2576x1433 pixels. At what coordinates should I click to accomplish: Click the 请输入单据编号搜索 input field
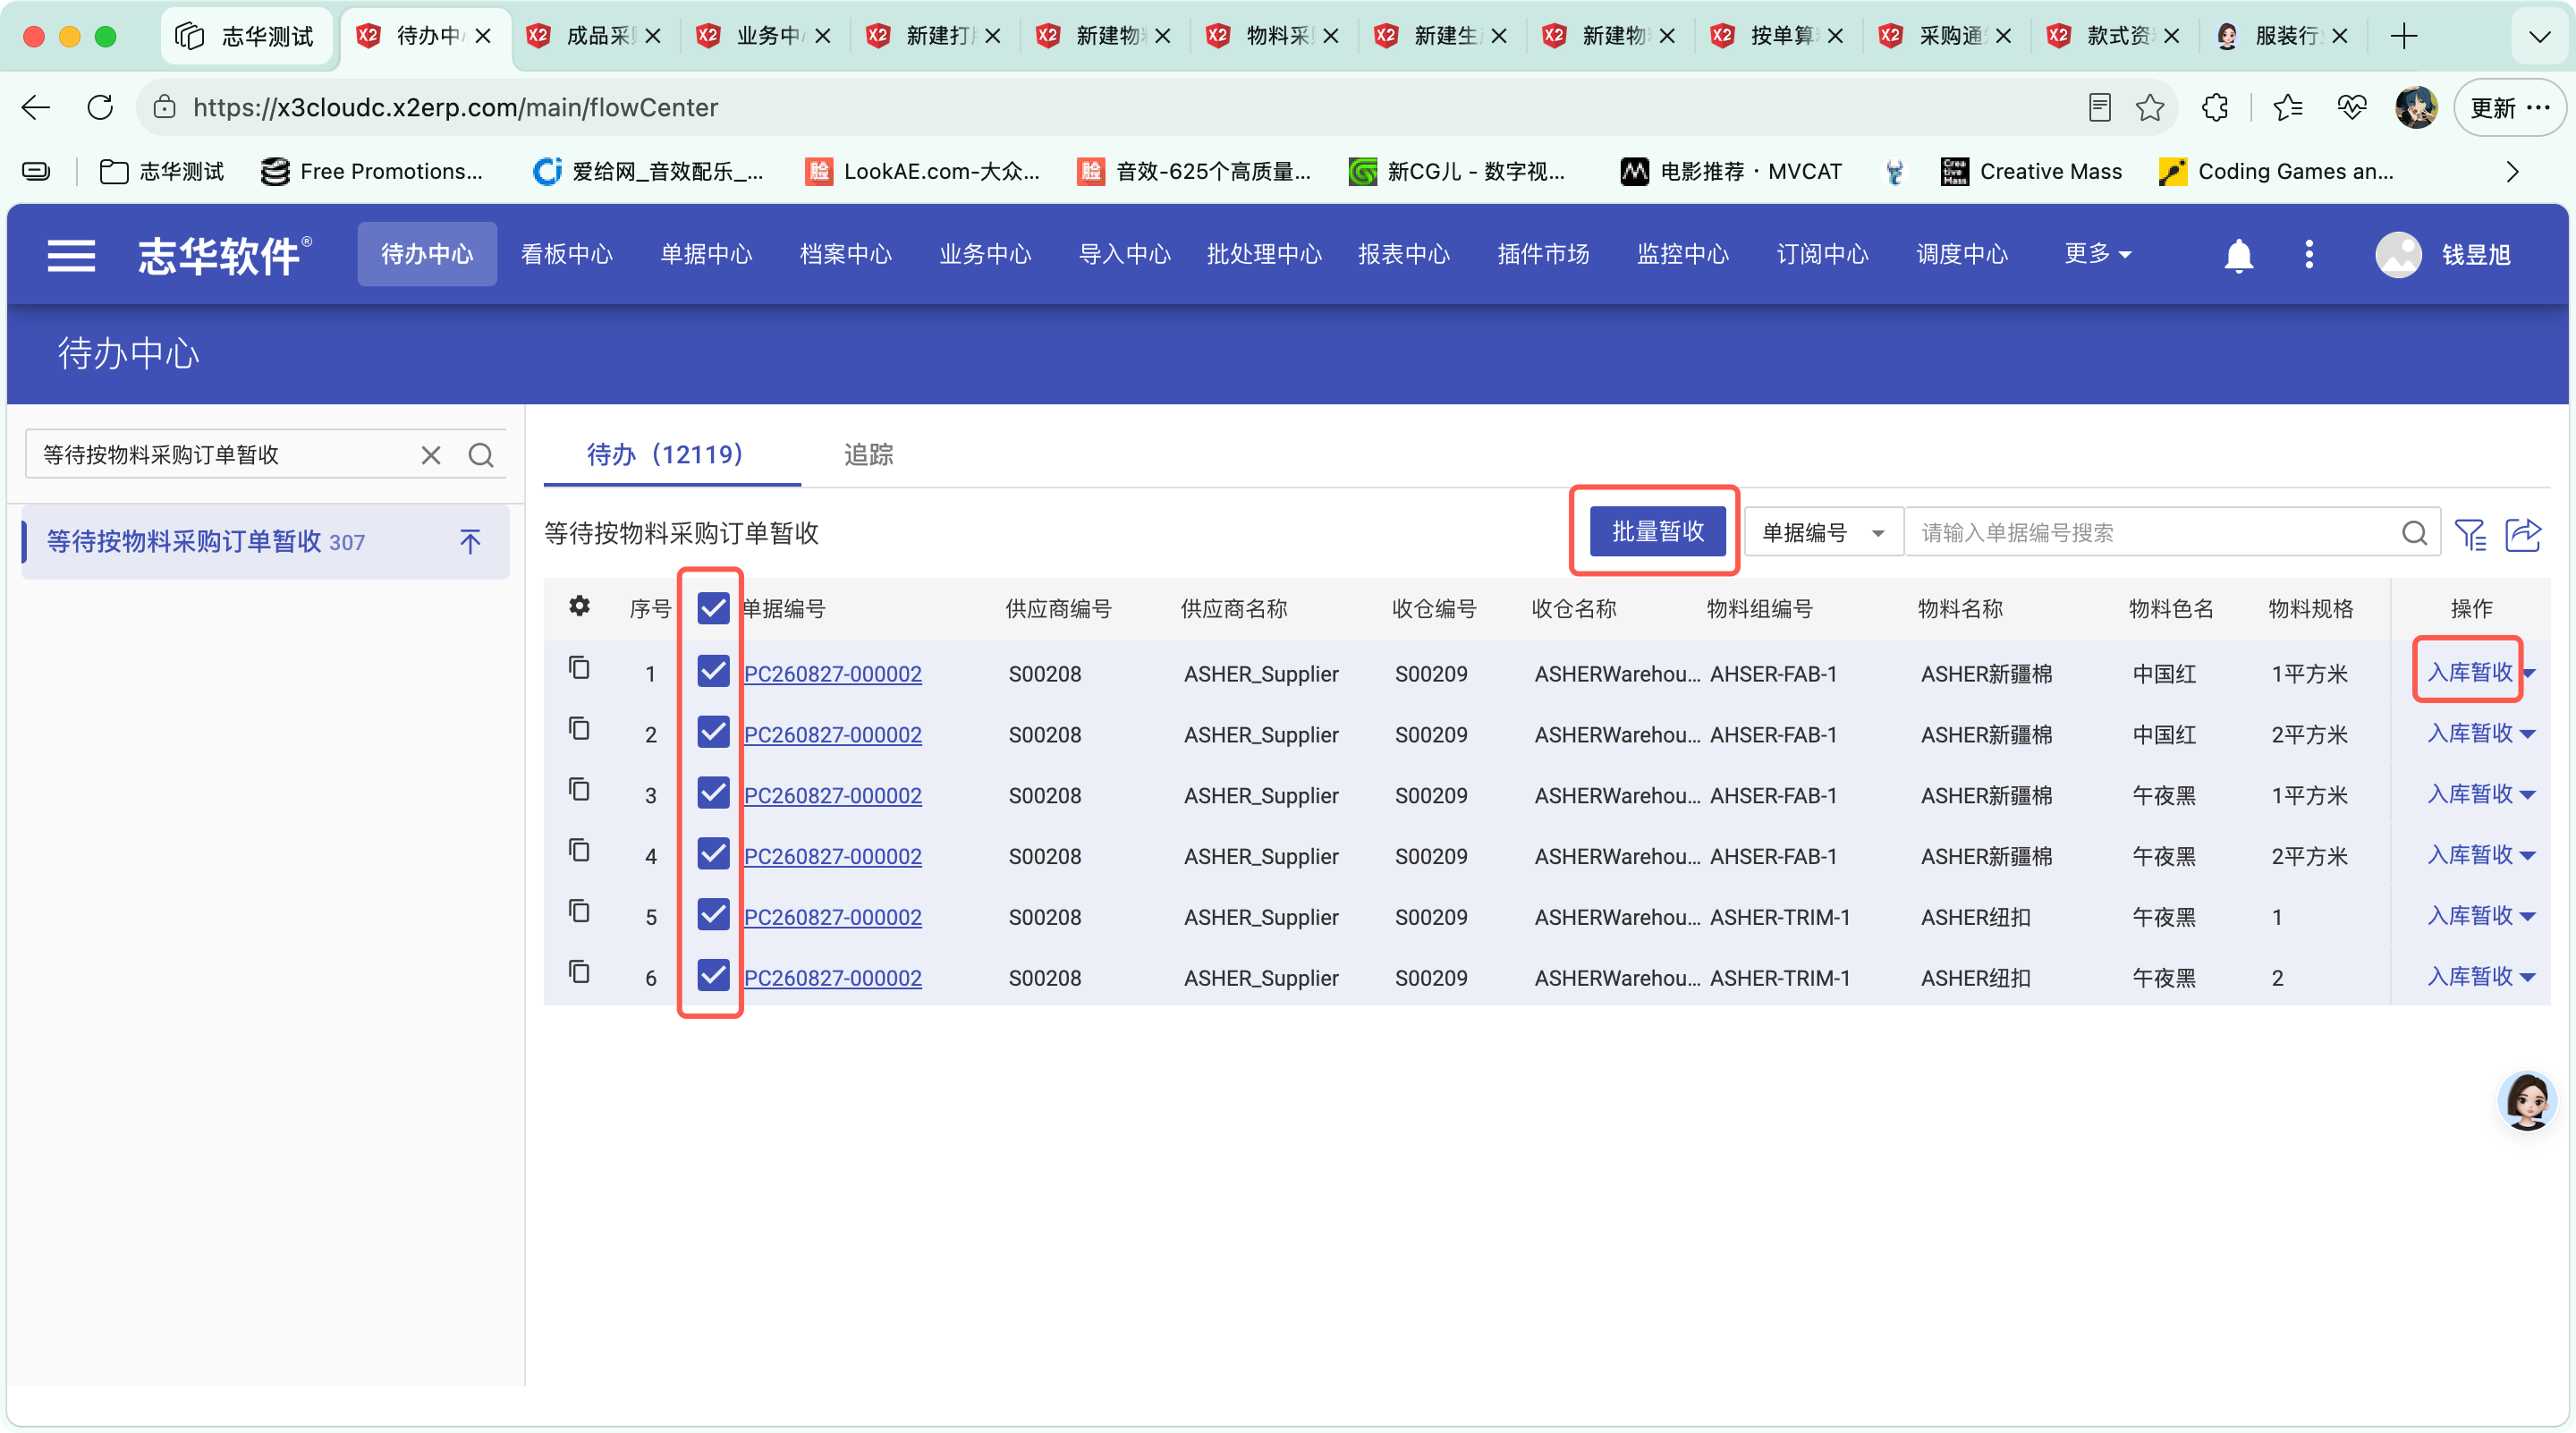(2155, 533)
